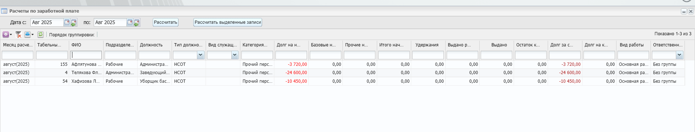695x132 pixels.
Task: Select the row for Хафизова
Action: (x=342, y=81)
